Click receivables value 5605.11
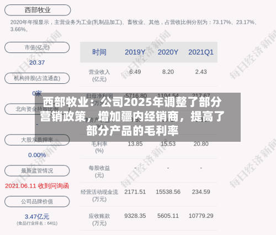Viewport: 276px width, 235px height. pyautogui.click(x=168, y=216)
